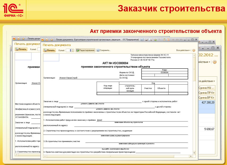Click horizontal scrollbar left arrow in back window
The width and height of the screenshot is (227, 165).
[16, 155]
